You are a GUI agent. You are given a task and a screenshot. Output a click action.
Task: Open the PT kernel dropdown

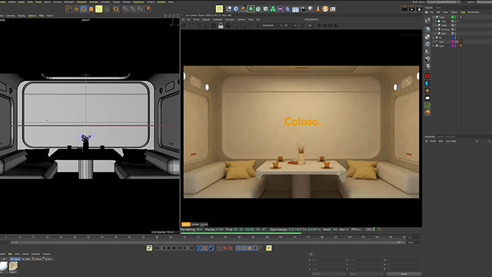[x=290, y=25]
